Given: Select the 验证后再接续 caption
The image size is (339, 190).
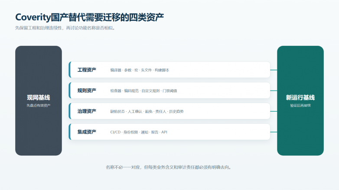Looking at the screenshot, I should (x=300, y=105).
